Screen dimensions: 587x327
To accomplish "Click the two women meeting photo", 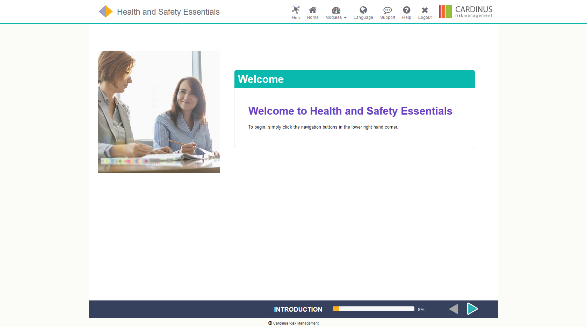I will pos(159,112).
